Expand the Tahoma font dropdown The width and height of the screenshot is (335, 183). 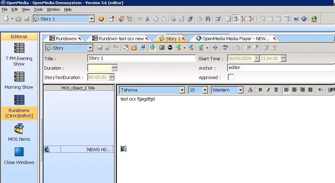click(182, 90)
